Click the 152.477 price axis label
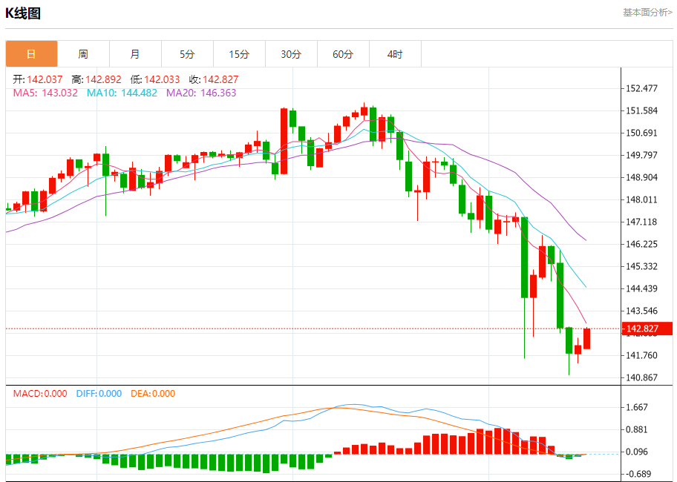This screenshot has width=677, height=482. 641,88
